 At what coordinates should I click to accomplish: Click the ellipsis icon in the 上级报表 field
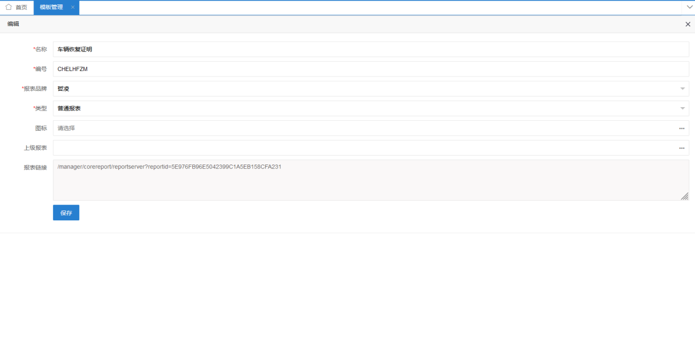click(682, 148)
